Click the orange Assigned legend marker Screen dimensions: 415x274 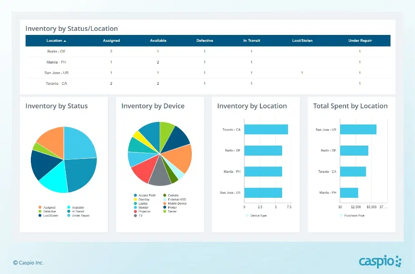pyautogui.click(x=40, y=207)
